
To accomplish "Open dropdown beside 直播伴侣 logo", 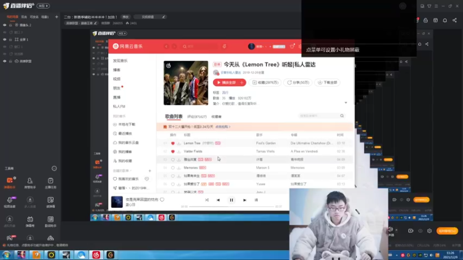I will [43, 6].
